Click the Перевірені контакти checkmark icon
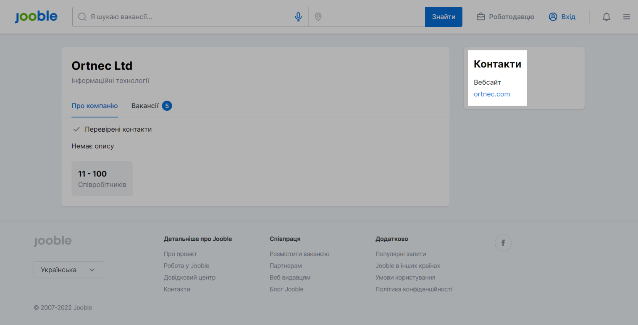The image size is (638, 325). pos(76,129)
